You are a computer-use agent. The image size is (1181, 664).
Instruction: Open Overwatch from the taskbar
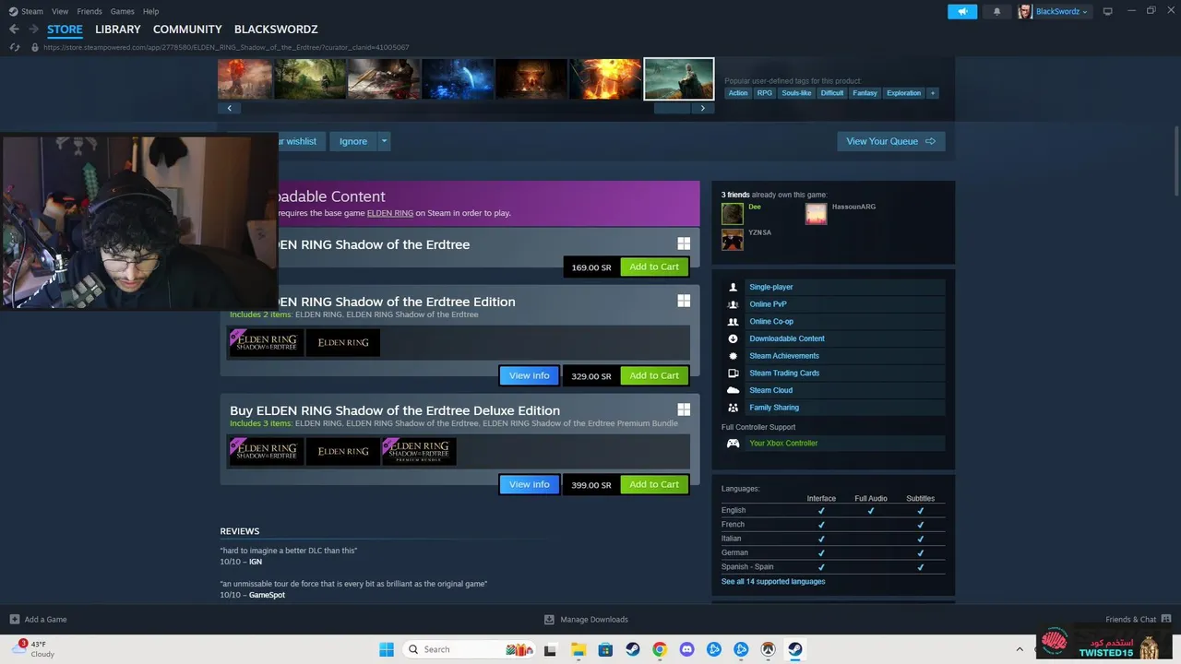tap(768, 649)
